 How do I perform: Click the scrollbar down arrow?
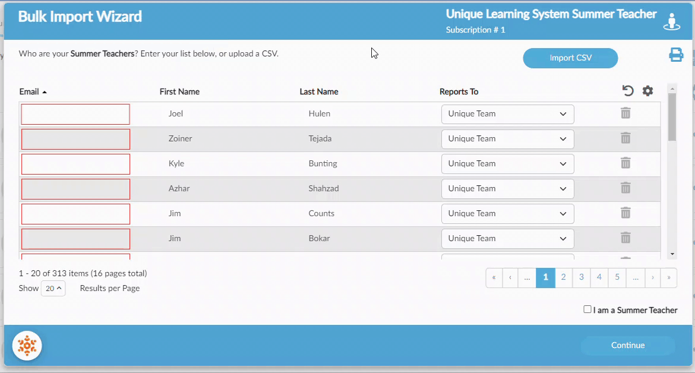coord(672,254)
